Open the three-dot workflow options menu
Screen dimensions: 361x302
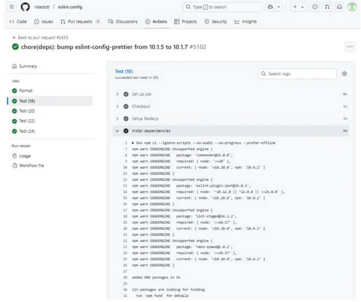(349, 47)
